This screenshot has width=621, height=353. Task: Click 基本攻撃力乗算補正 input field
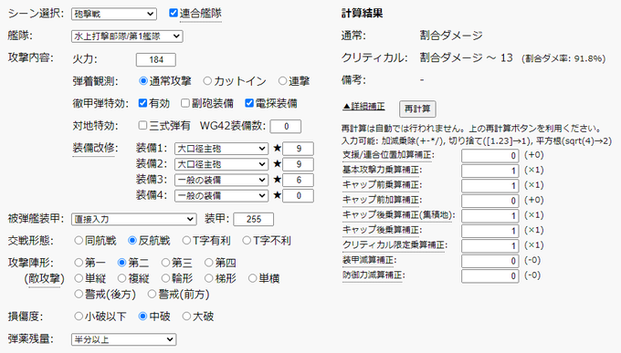pyautogui.click(x=489, y=171)
